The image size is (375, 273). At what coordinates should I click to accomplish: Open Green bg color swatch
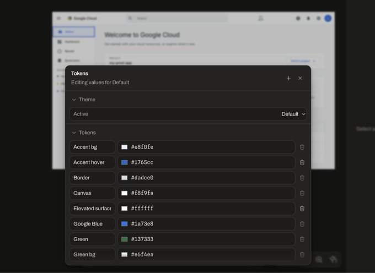[x=125, y=255]
